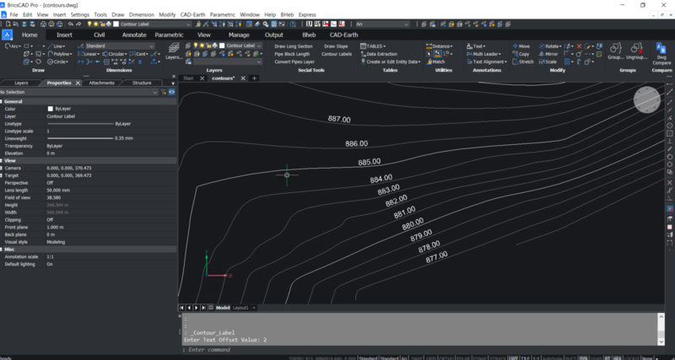Click Draw Long Section button

[x=293, y=46]
